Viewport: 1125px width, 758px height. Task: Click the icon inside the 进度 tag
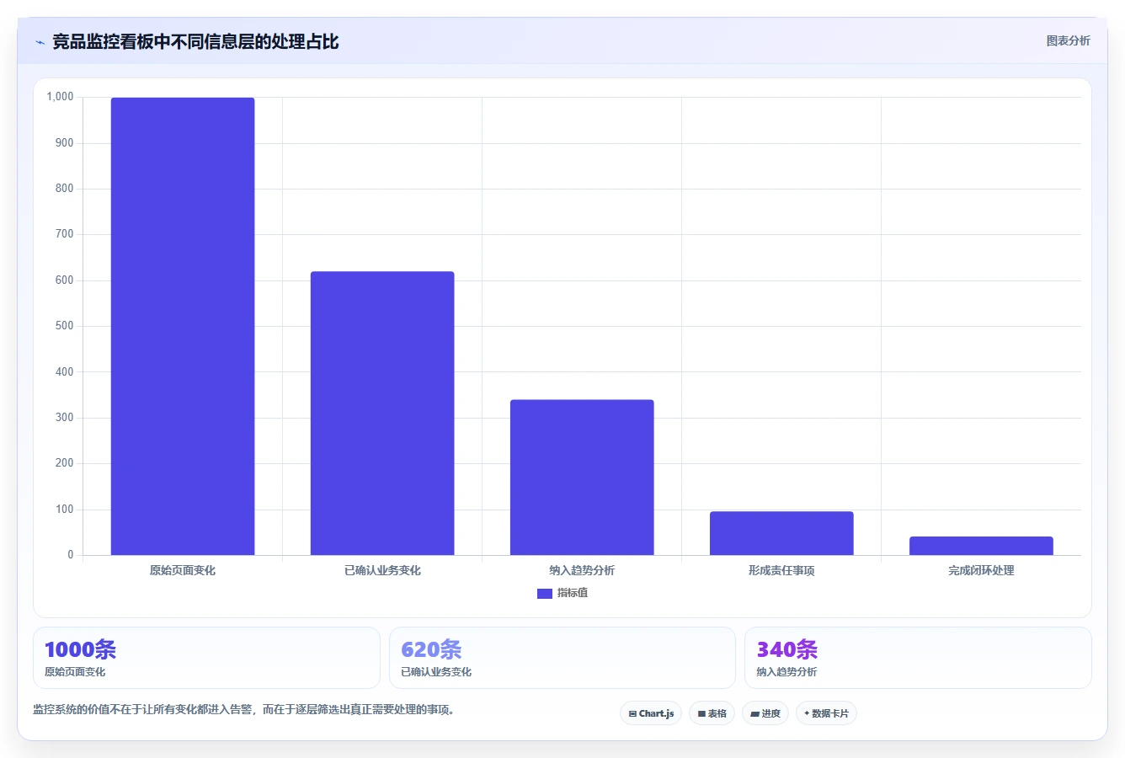(x=754, y=713)
